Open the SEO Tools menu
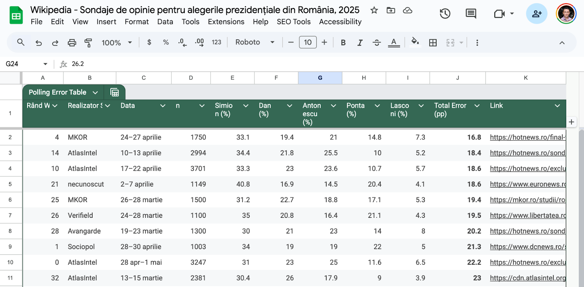Image resolution: width=584 pixels, height=287 pixels. [x=293, y=22]
